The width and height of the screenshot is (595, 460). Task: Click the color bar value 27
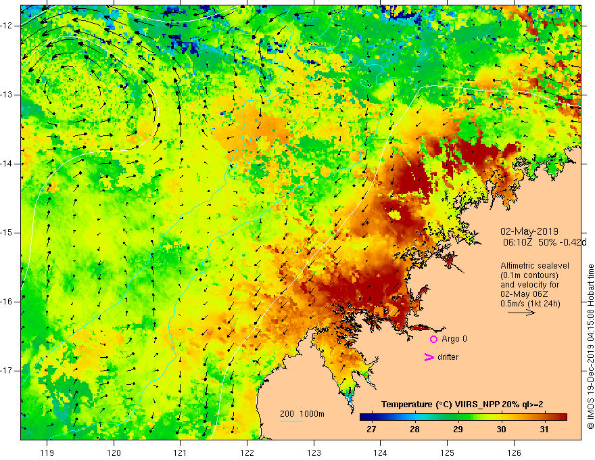point(371,430)
